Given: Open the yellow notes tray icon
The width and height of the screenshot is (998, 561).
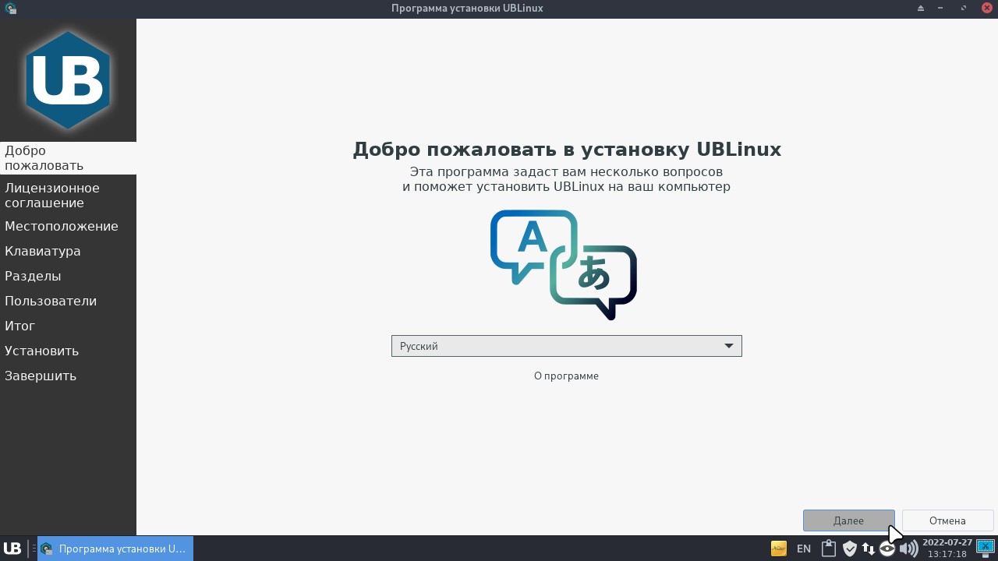Looking at the screenshot, I should (x=778, y=549).
